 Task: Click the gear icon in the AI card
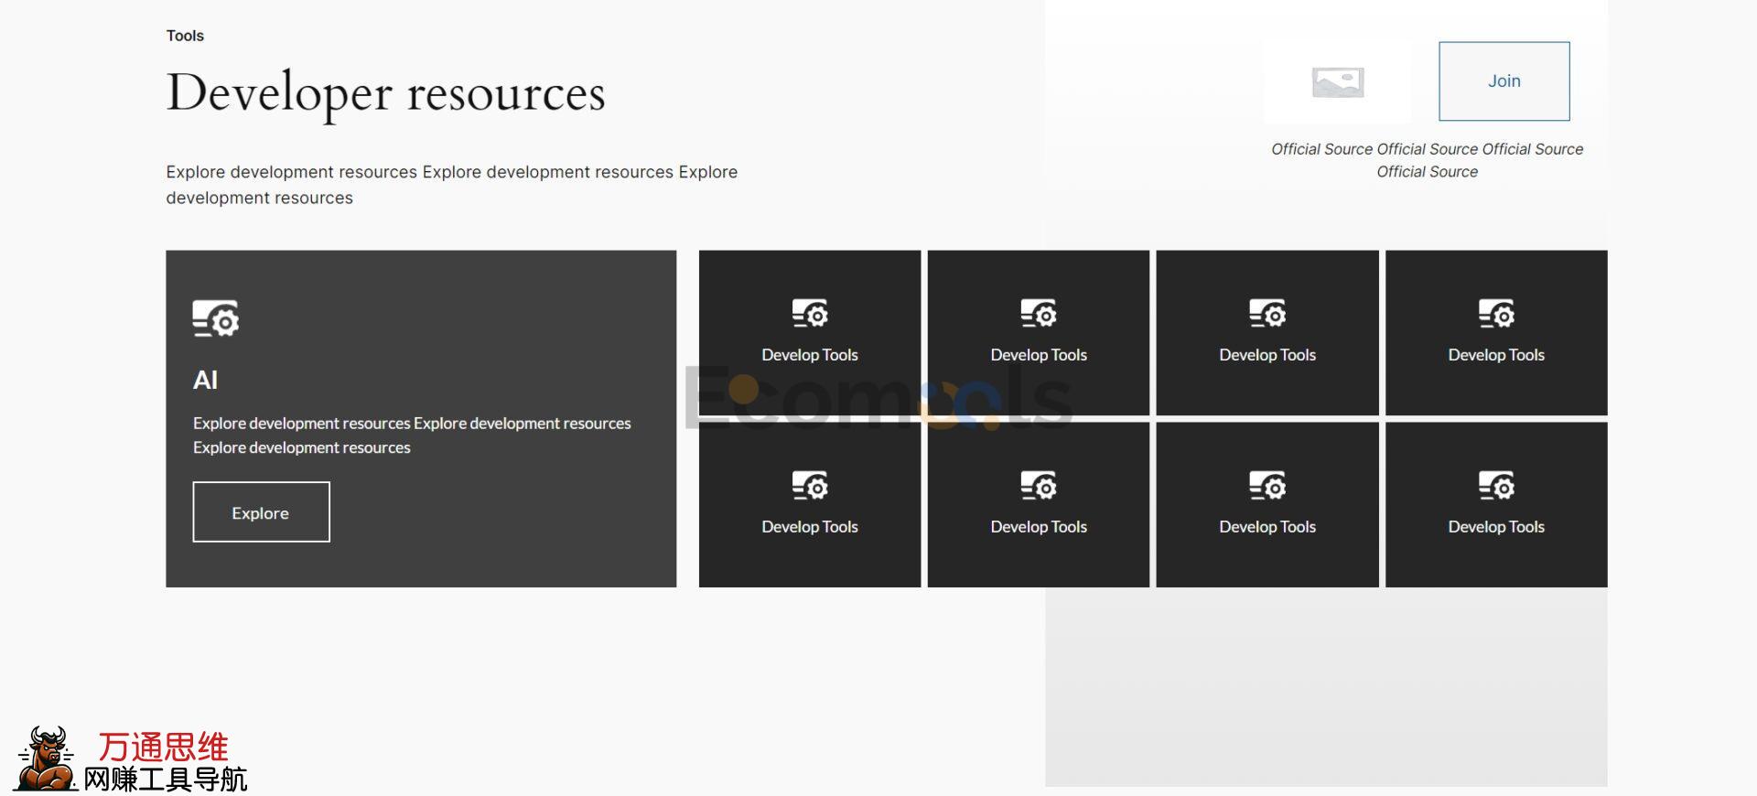(x=216, y=318)
